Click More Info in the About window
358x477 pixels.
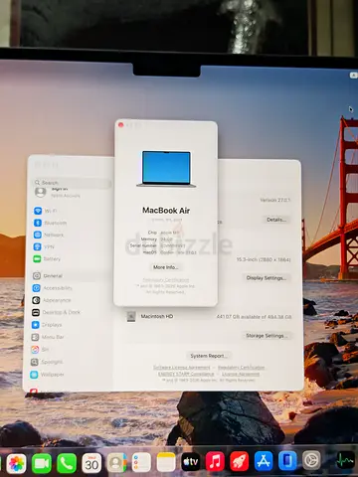coord(165,267)
